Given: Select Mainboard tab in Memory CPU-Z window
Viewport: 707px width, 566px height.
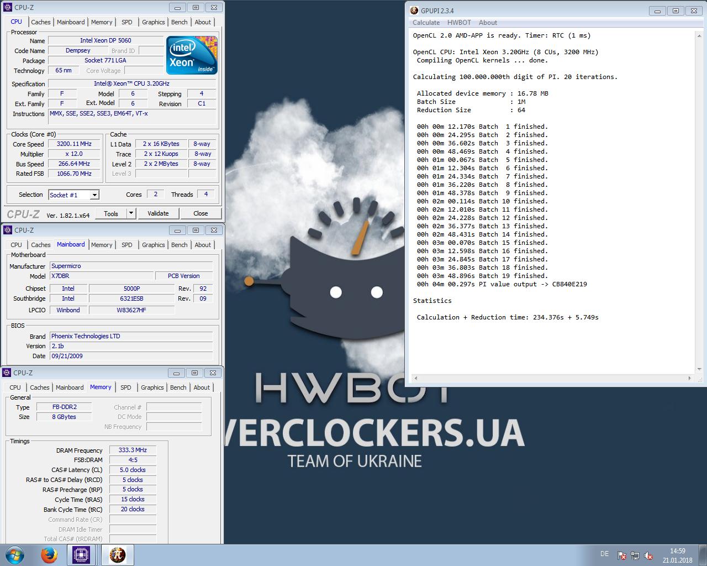Looking at the screenshot, I should 70,387.
